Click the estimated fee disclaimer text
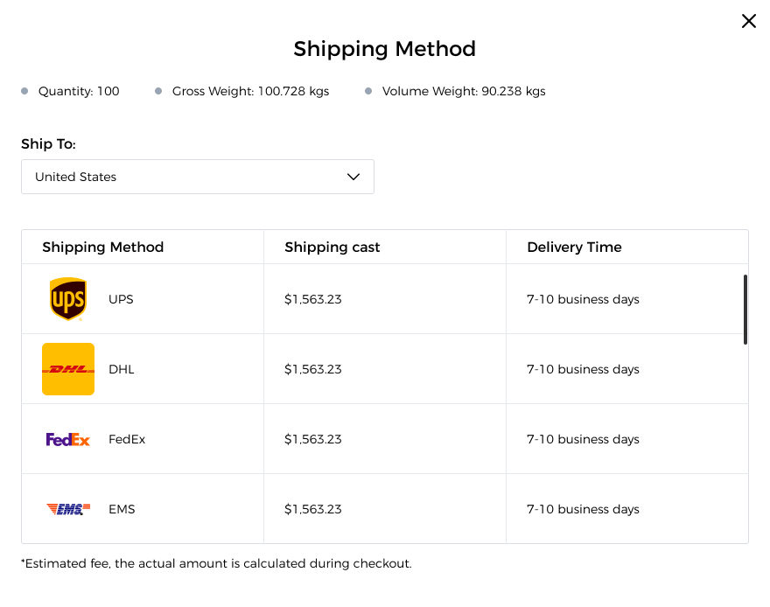Viewport: 770px width, 607px height. coord(217,563)
